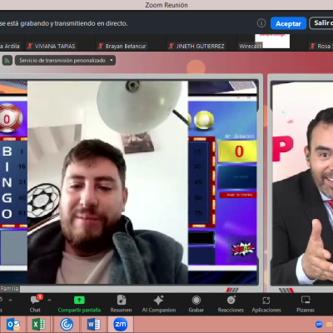Screen dimensions: 333x333
Task: Open the Reacciones emoji icon
Action: point(231,300)
